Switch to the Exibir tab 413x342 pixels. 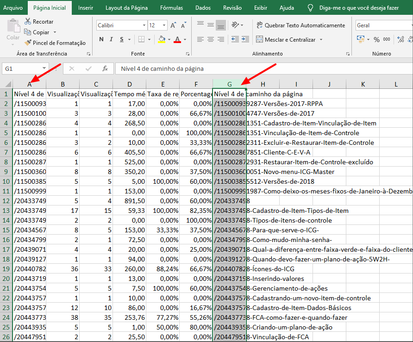click(261, 7)
